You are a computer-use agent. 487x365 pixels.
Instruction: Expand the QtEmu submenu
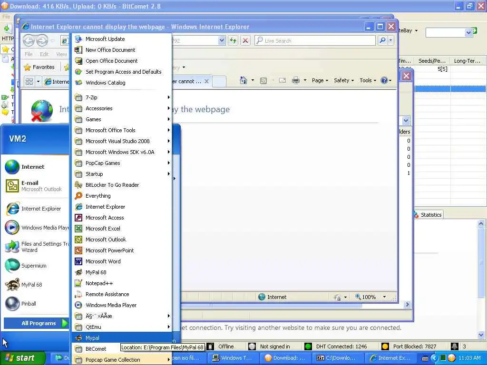tap(122, 327)
